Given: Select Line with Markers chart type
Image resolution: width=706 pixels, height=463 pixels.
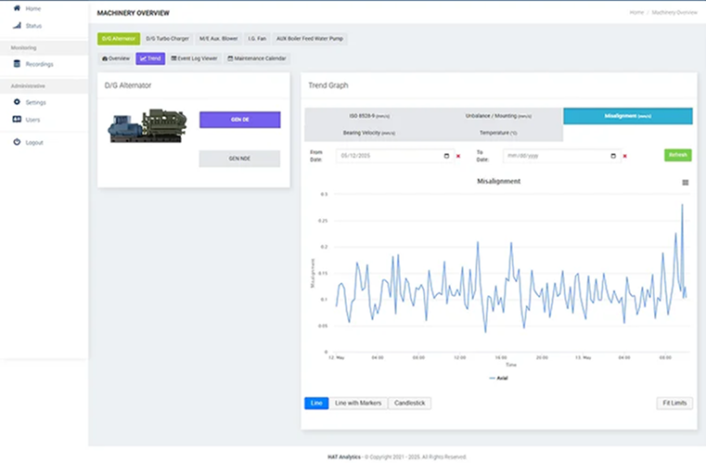Looking at the screenshot, I should tap(358, 403).
